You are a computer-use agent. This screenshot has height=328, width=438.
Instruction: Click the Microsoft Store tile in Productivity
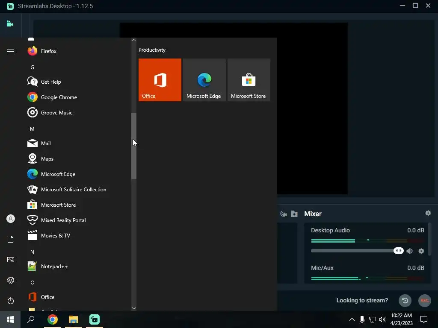tap(249, 80)
